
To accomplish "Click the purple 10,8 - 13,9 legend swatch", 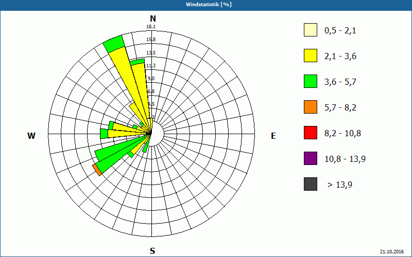I will pyautogui.click(x=311, y=158).
